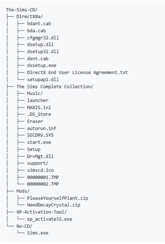The height and width of the screenshot is (244, 165).
Task: Select the The-Sims-CD/ root folder
Action: (22, 10)
